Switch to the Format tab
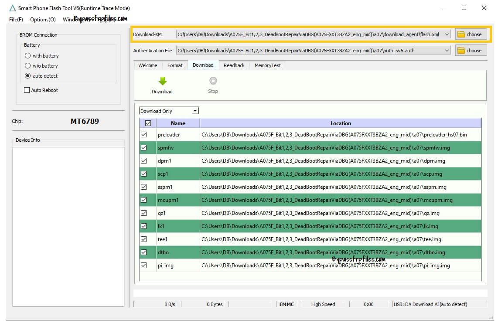This screenshot has height=327, width=498. (x=175, y=65)
